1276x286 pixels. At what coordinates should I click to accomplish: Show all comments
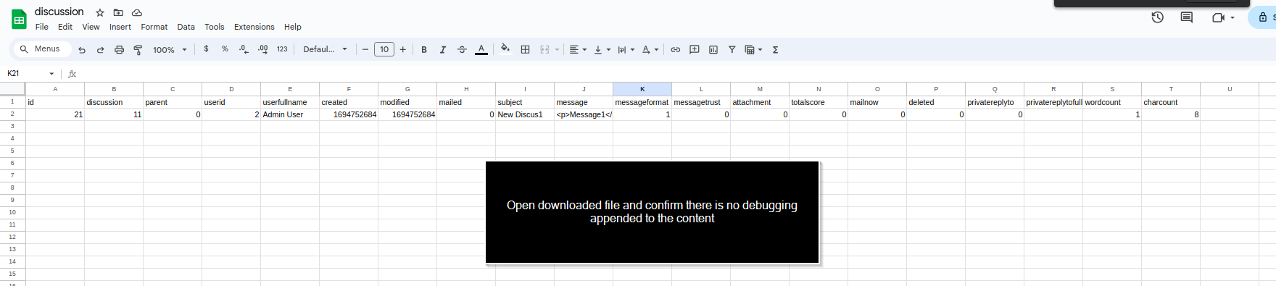coord(1187,17)
